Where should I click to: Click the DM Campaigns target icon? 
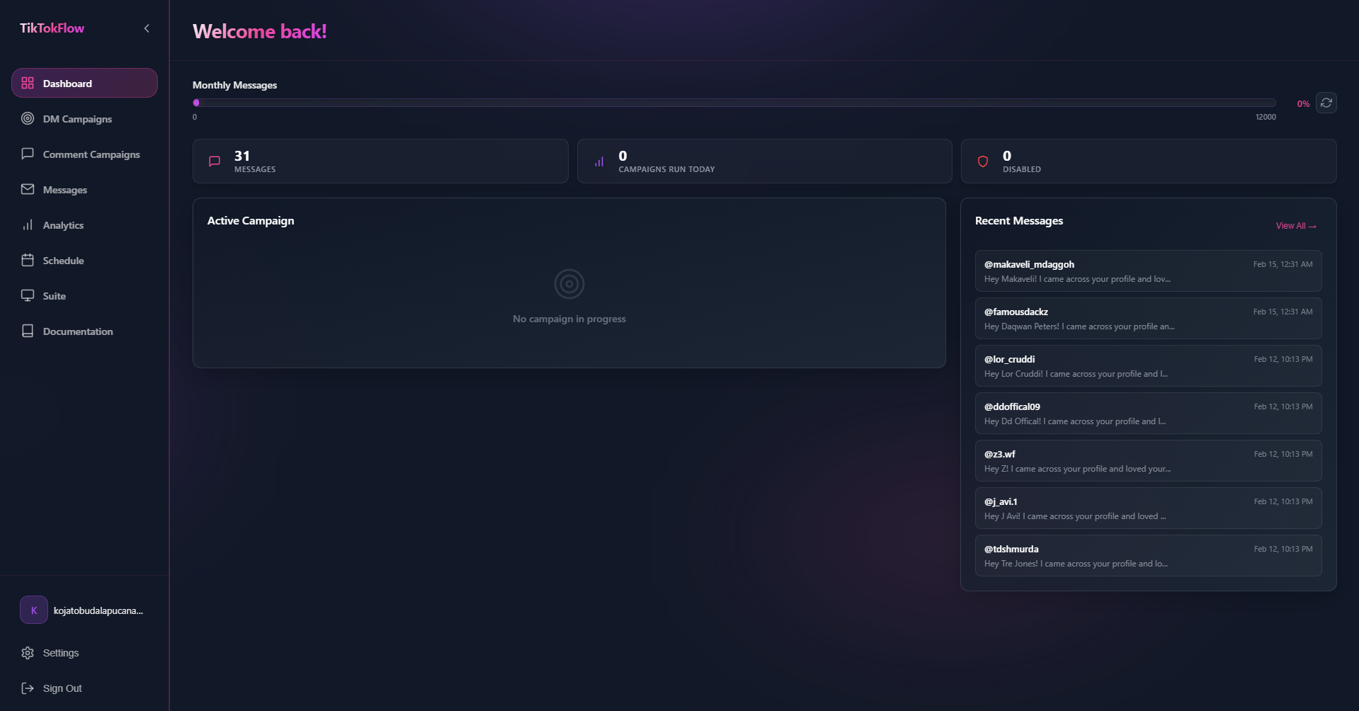point(28,118)
